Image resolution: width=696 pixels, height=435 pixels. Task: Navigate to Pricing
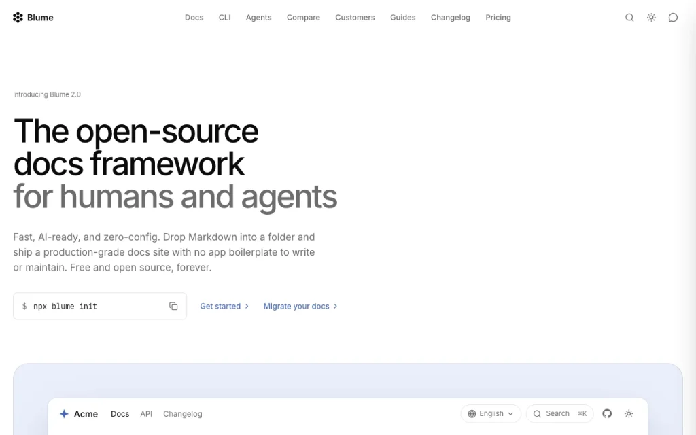click(498, 17)
